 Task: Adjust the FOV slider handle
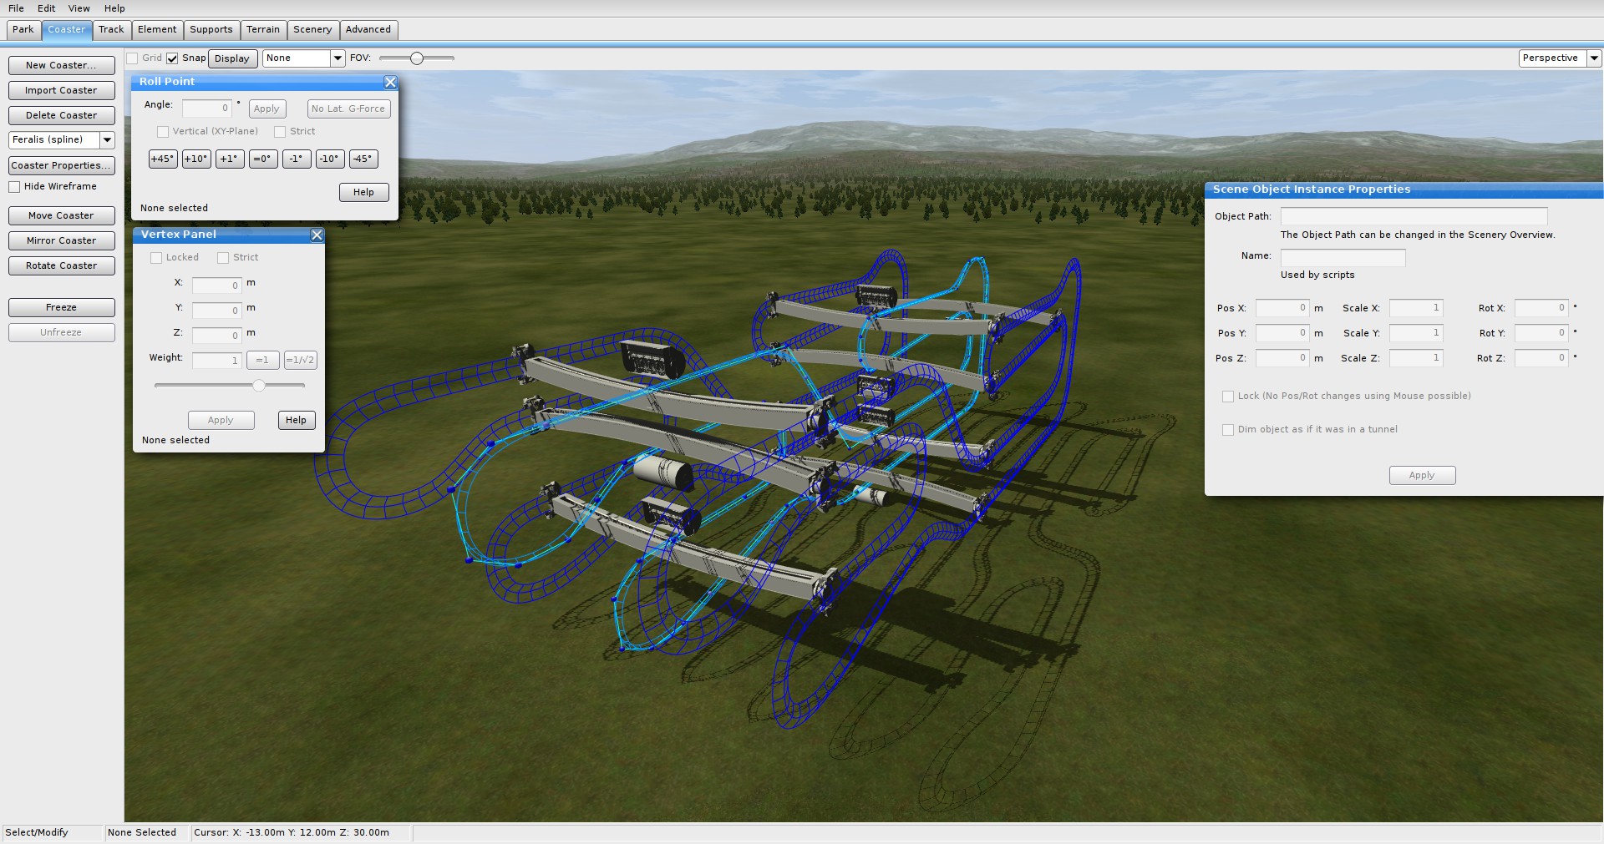pos(417,58)
